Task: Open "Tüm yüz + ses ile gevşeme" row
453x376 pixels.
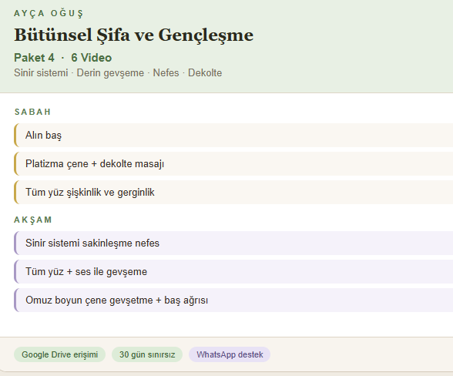Action: click(x=233, y=272)
